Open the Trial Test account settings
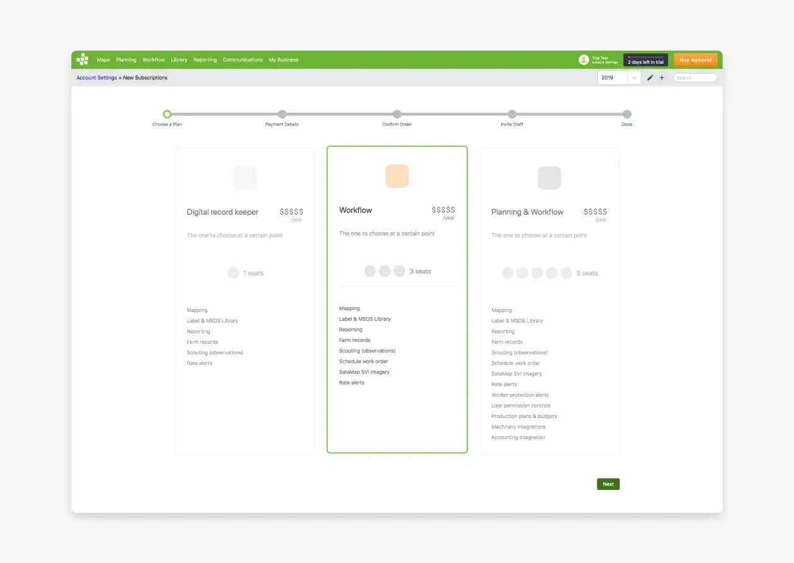Screen dimensions: 794x563 coord(604,60)
